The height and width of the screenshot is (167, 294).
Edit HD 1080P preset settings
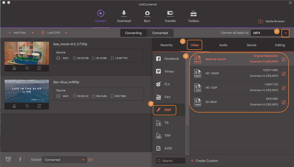pos(284,74)
